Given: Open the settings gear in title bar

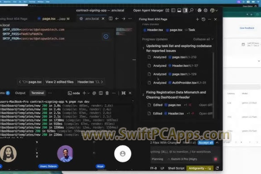Looking at the screenshot, I should pyautogui.click(x=206, y=10).
